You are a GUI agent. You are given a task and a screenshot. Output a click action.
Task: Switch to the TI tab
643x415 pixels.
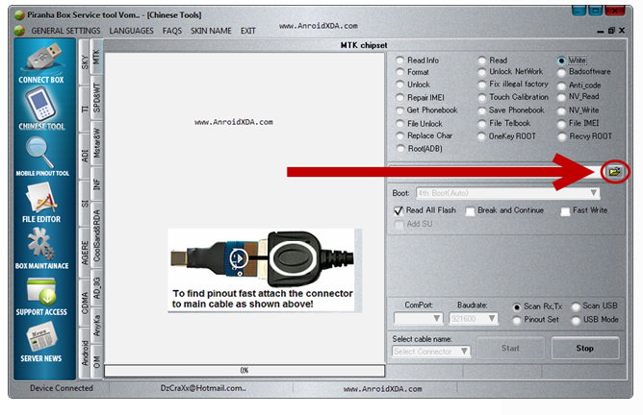[85, 109]
